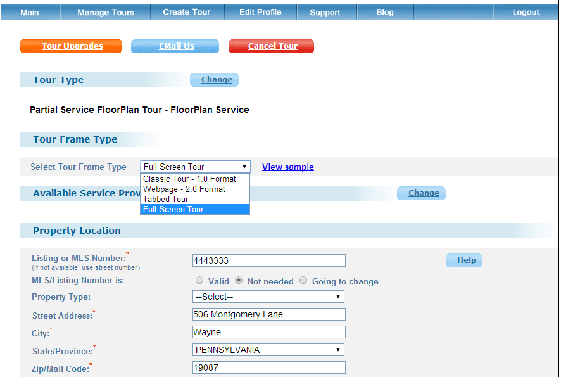Click the Street Address input field

click(x=268, y=314)
